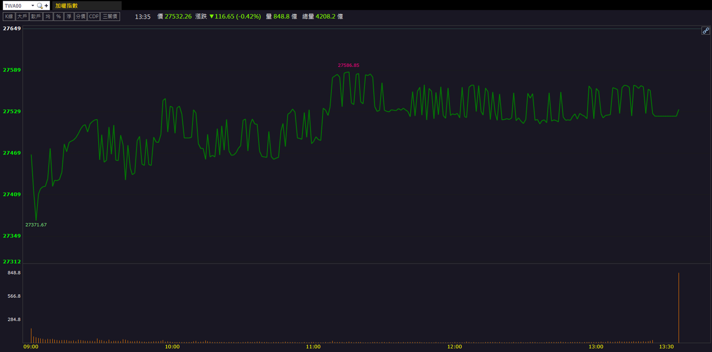Viewport: 712px width, 352px height.
Task: Click the 10:00 time axis label
Action: coord(172,347)
